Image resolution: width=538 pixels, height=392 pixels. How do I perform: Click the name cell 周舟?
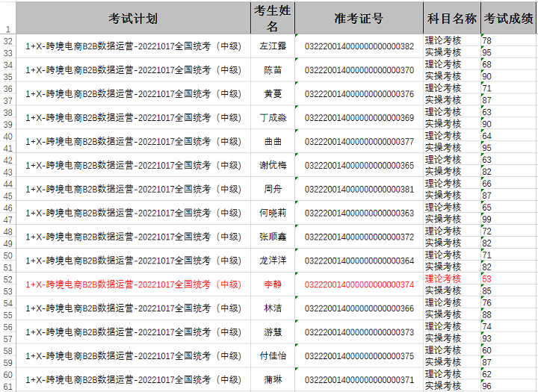[x=273, y=189]
